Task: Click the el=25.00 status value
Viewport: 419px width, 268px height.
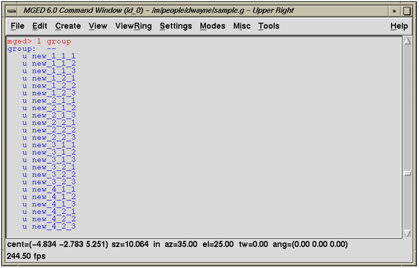Action: click(x=218, y=244)
